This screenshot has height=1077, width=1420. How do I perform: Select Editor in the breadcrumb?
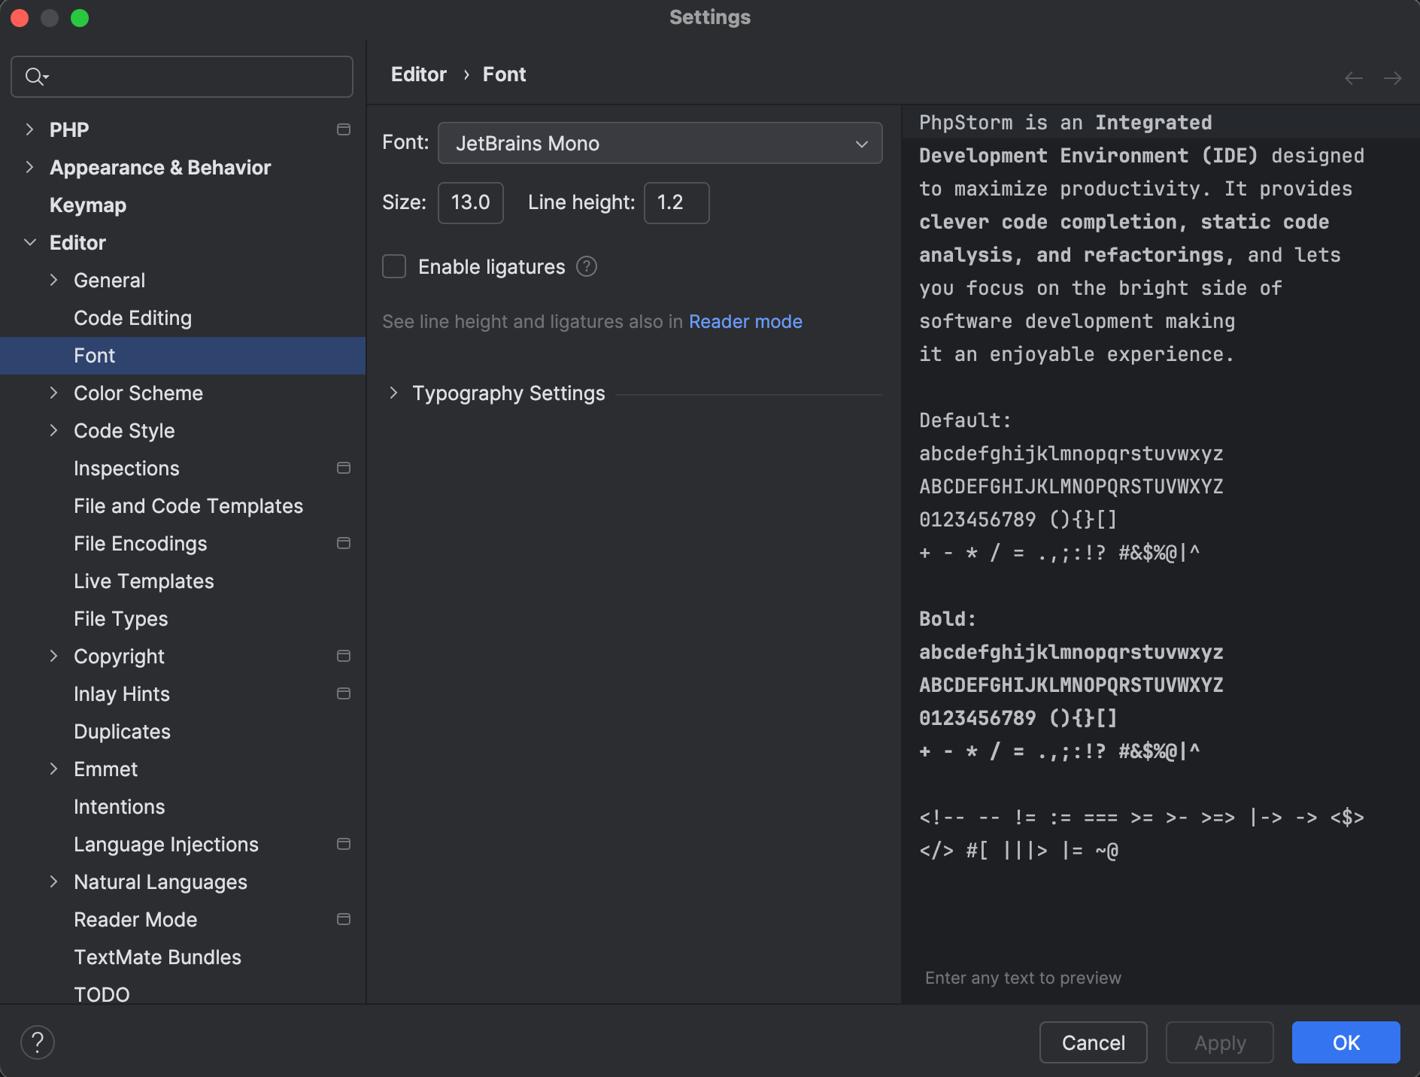click(x=418, y=74)
